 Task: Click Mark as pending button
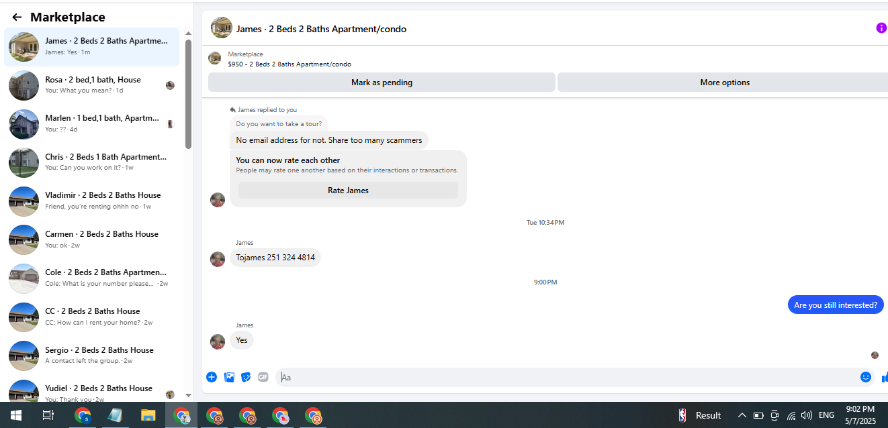pos(382,83)
